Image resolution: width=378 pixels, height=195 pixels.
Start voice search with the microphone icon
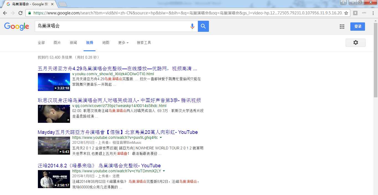[192, 26]
